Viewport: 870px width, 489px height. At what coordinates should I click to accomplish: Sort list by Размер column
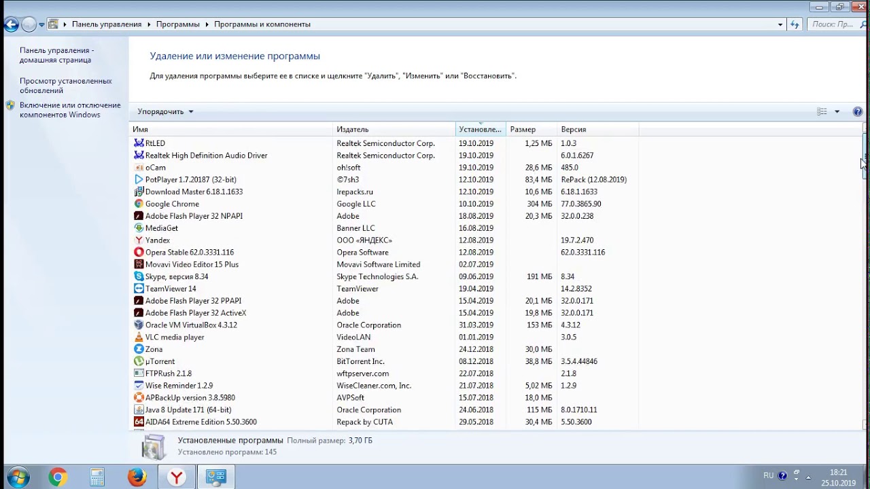pos(532,129)
